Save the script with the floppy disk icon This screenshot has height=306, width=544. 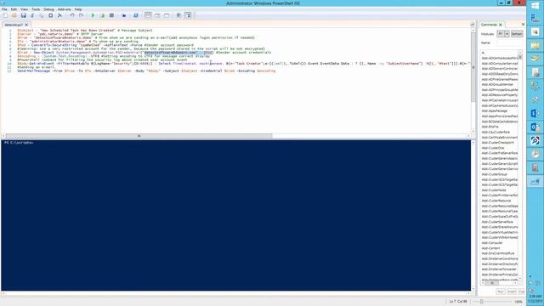23,15
